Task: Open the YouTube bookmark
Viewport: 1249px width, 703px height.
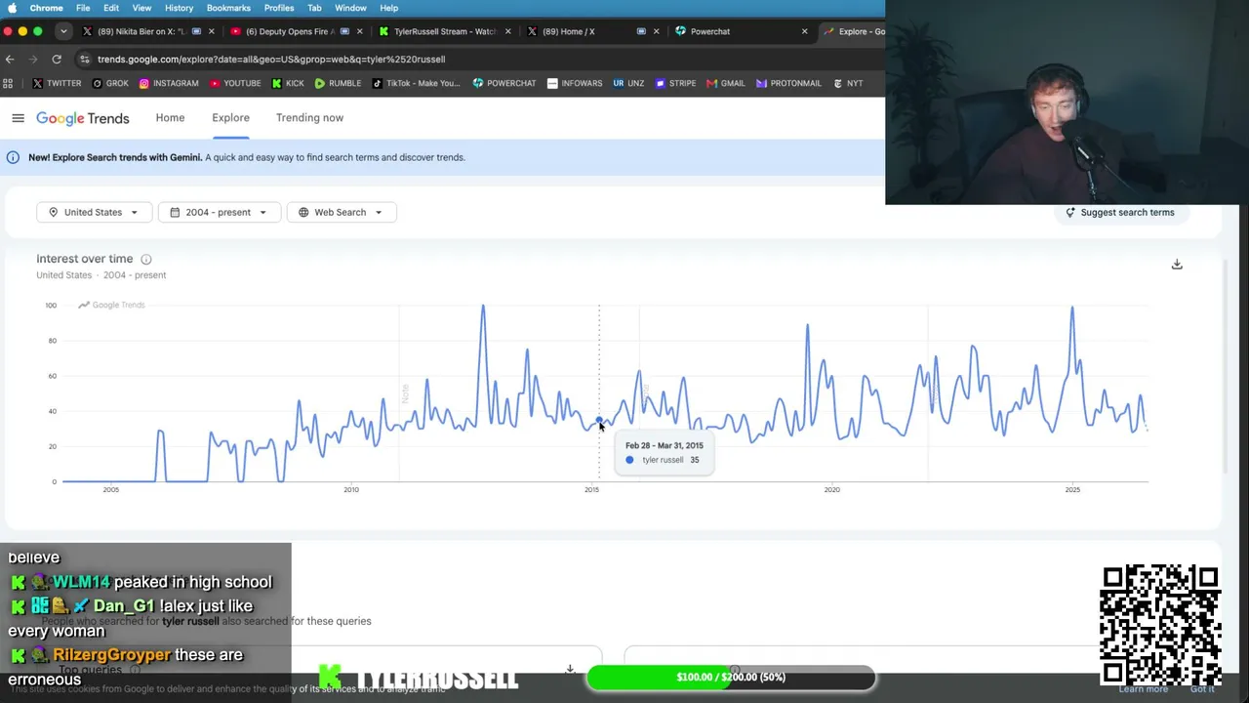Action: coord(235,83)
